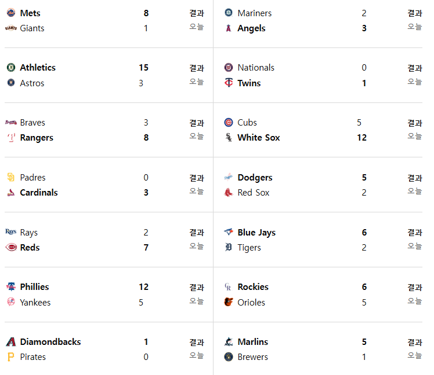The width and height of the screenshot is (434, 375).
Task: Click the Reds team logo
Action: click(x=11, y=247)
